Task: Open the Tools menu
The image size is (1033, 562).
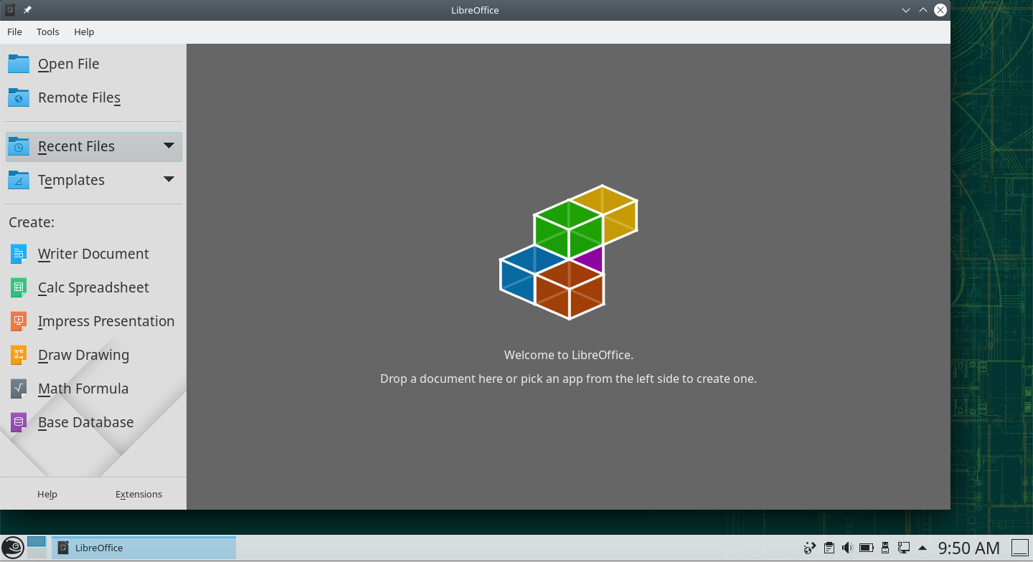Action: pyautogui.click(x=48, y=32)
